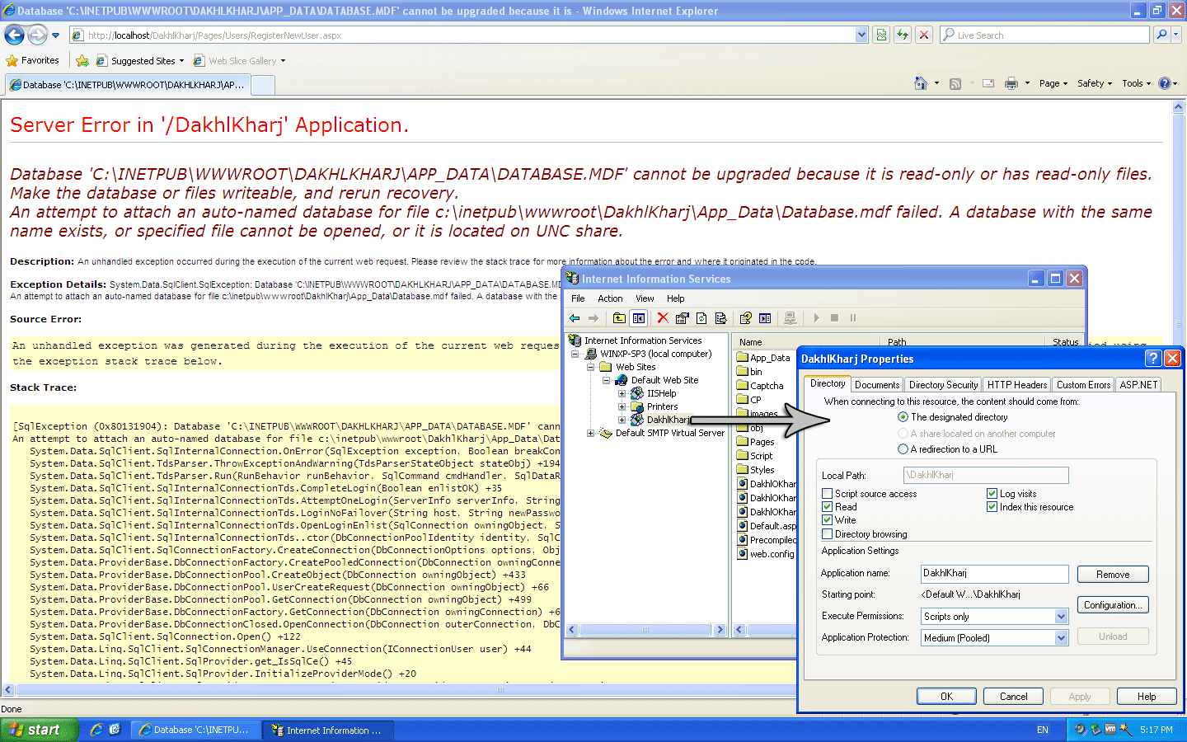Toggle IIS Show/Hide Console Tree icon
The width and height of the screenshot is (1187, 742).
pyautogui.click(x=639, y=318)
